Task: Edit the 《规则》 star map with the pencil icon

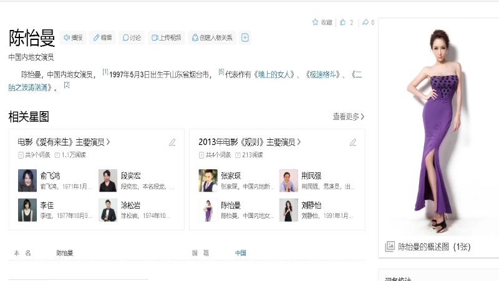Action: 353,142
